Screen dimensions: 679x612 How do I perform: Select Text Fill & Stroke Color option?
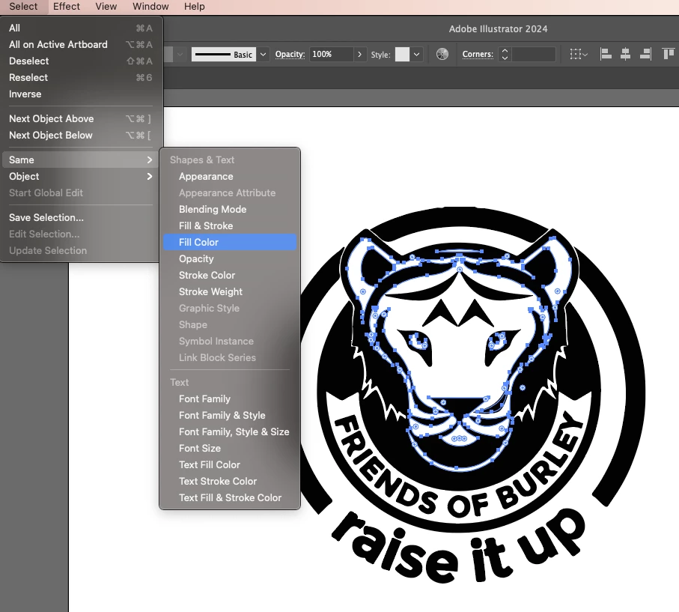tap(230, 497)
